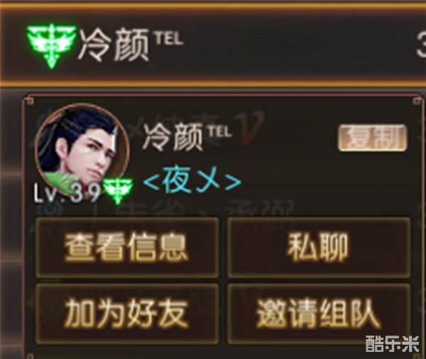Click the 酷乐米 watermark logo

pyautogui.click(x=393, y=344)
